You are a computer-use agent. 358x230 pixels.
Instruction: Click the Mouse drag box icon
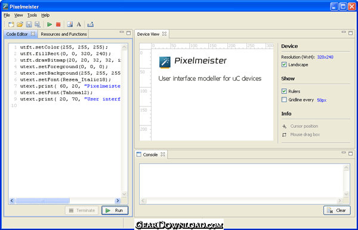coord(284,134)
